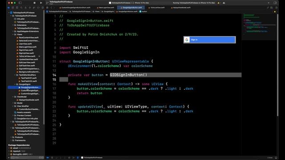
Task: Click the Stop button in Xcode toolbar
Action: (35, 3)
